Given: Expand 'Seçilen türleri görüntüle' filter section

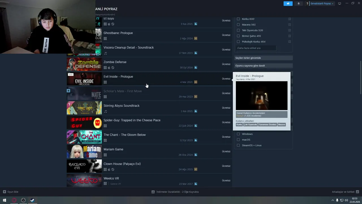Looking at the screenshot, I should pyautogui.click(x=263, y=58).
